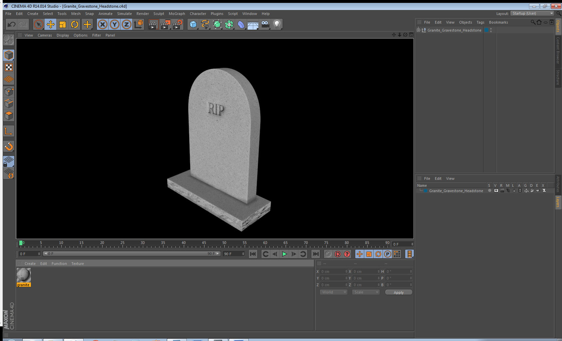This screenshot has height=341, width=562.
Task: Add a subdivision generator object
Action: (x=217, y=24)
